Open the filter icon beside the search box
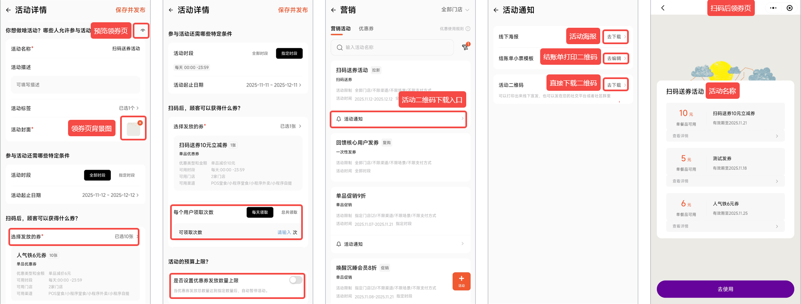The image size is (801, 304). click(465, 48)
